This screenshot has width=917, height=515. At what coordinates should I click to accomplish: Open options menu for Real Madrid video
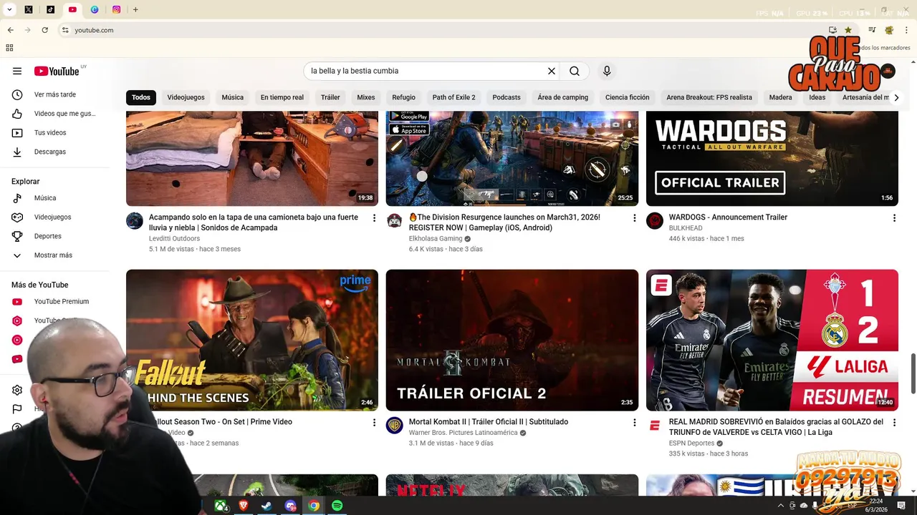[x=894, y=423]
